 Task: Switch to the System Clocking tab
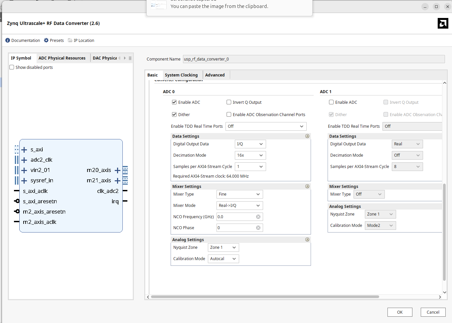coord(181,75)
